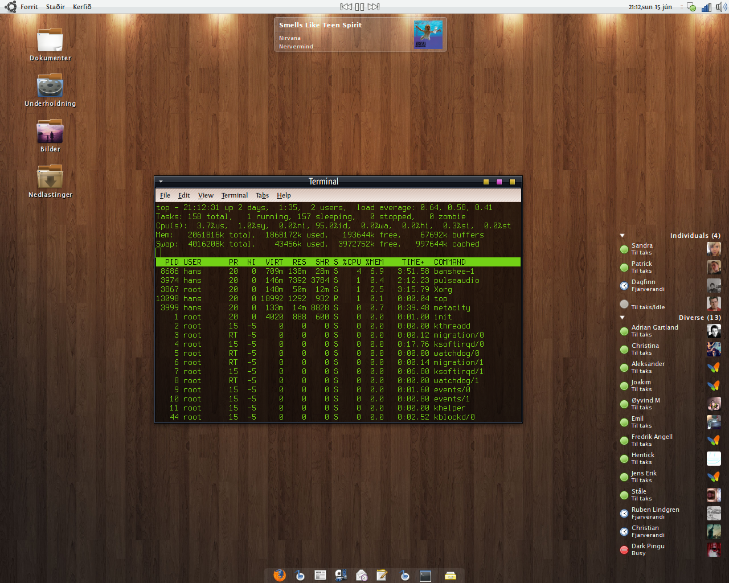This screenshot has width=729, height=583.
Task: Open the terminal icon in the dock
Action: (425, 576)
